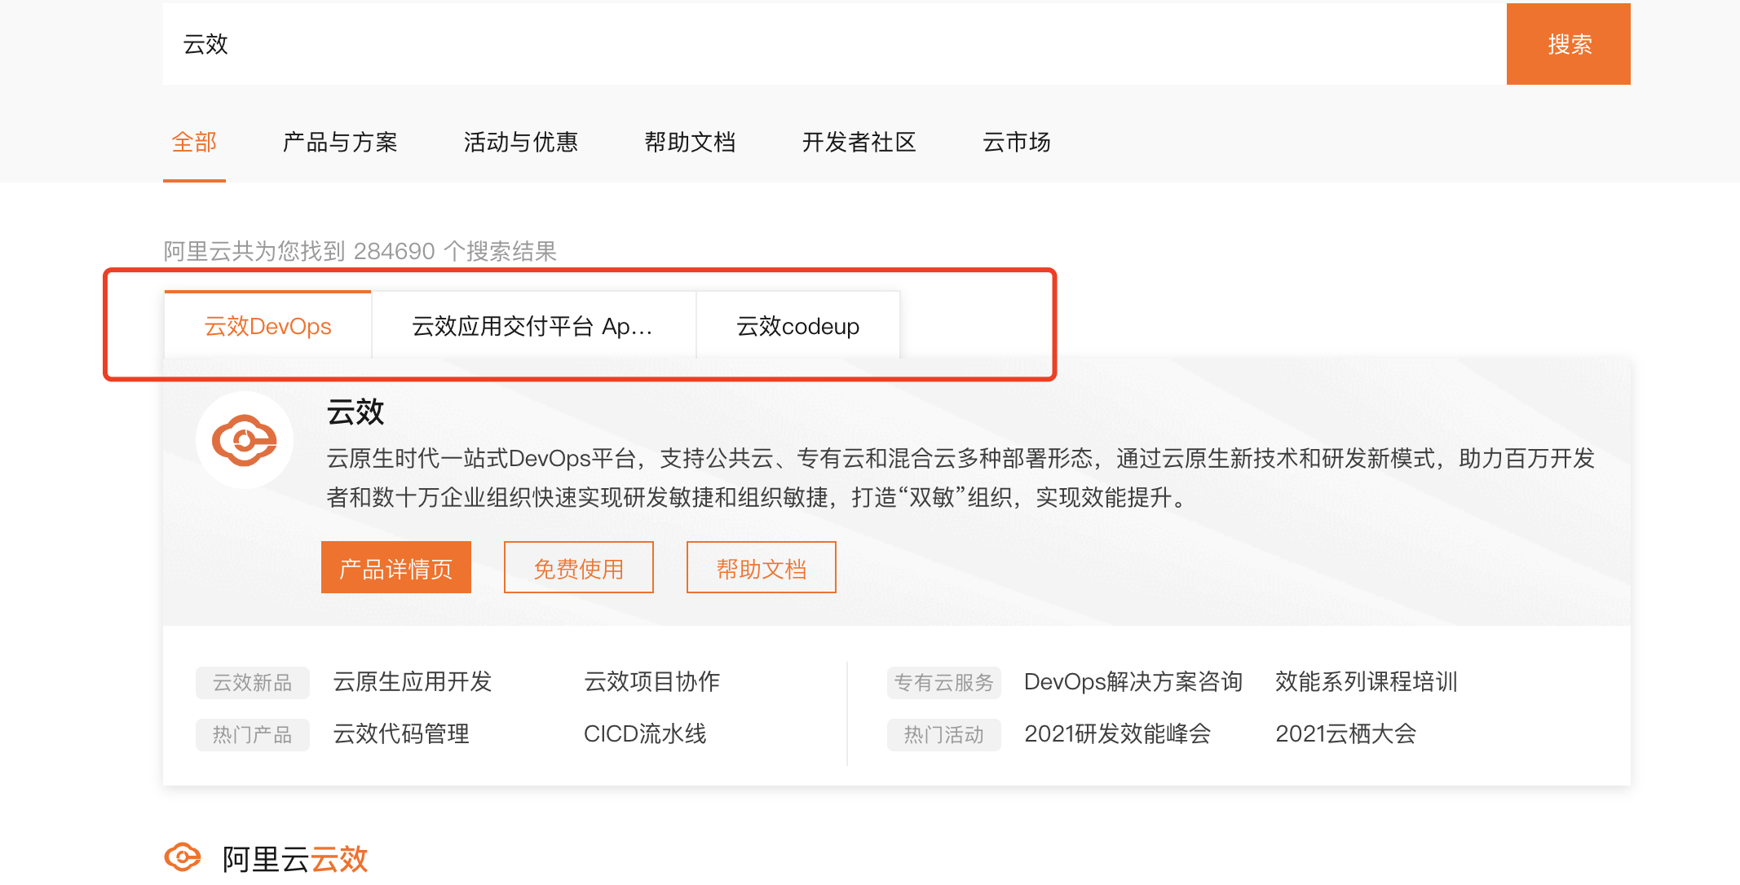Open the 2021云栖大会 link
The height and width of the screenshot is (885, 1740).
pyautogui.click(x=1345, y=734)
